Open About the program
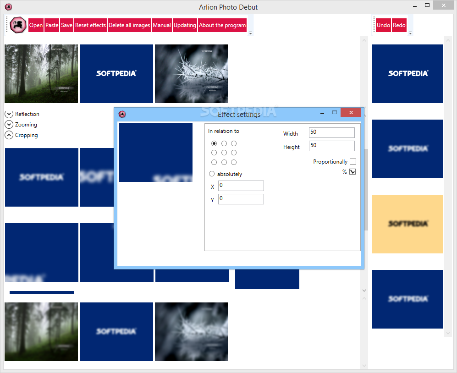 pyautogui.click(x=222, y=25)
